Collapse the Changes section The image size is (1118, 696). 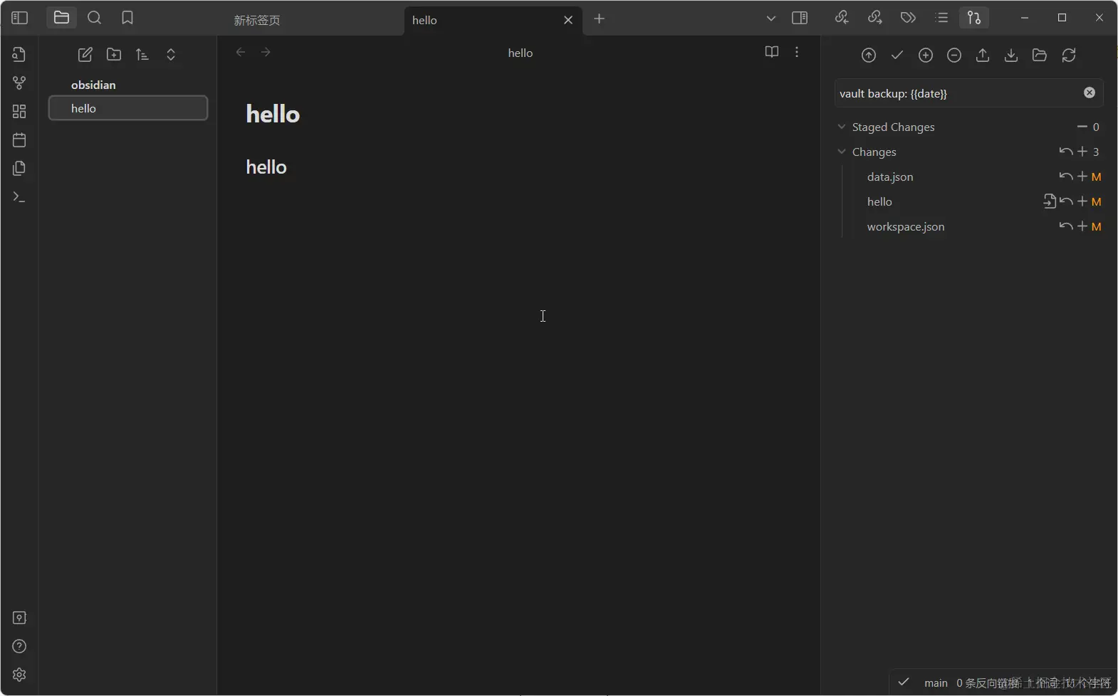[842, 152]
